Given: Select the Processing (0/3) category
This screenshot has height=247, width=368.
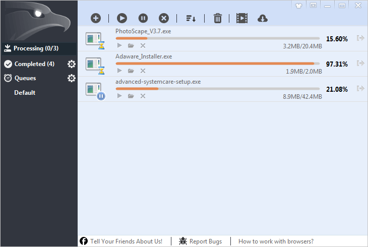Looking at the screenshot, I should 34,48.
